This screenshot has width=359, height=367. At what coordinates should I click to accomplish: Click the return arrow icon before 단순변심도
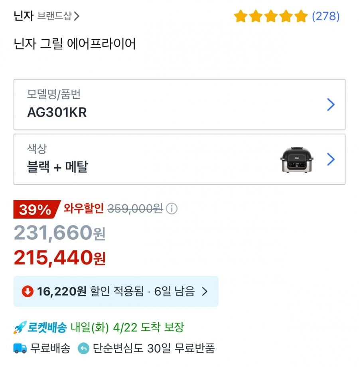83,348
